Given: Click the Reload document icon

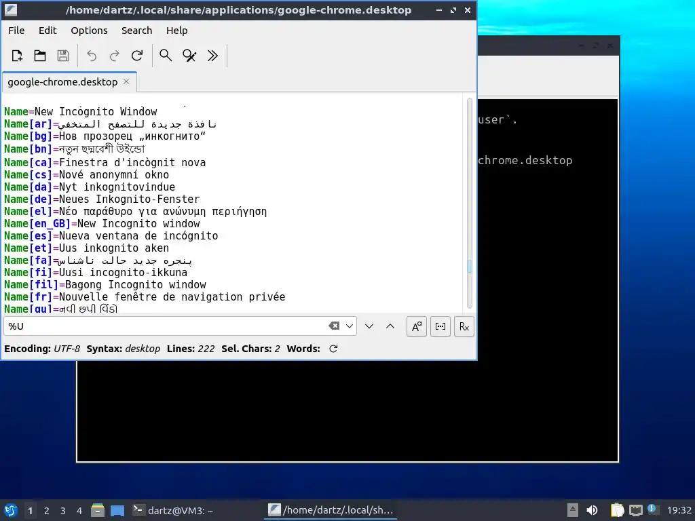Looking at the screenshot, I should click(137, 56).
